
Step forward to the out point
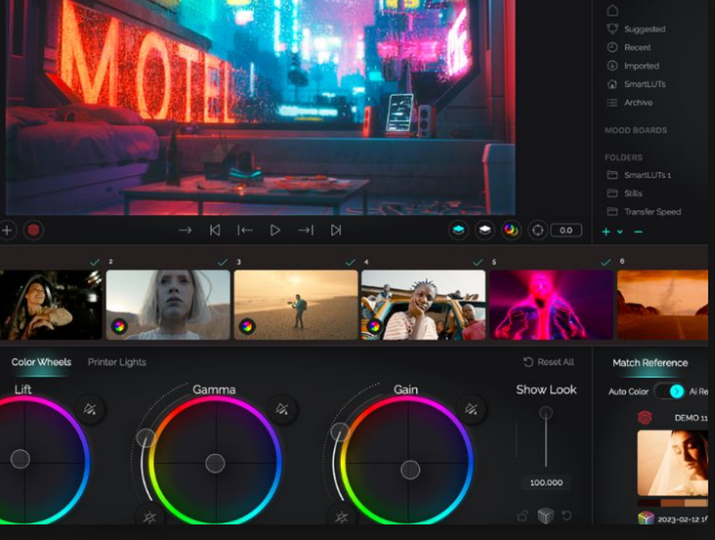pyautogui.click(x=305, y=230)
